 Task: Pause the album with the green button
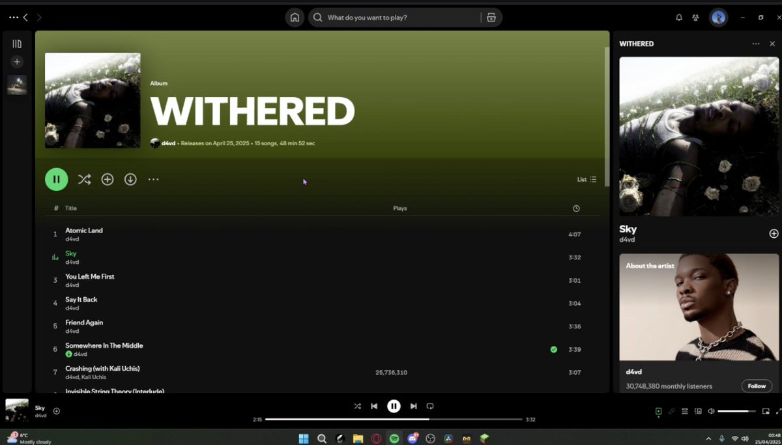(57, 179)
